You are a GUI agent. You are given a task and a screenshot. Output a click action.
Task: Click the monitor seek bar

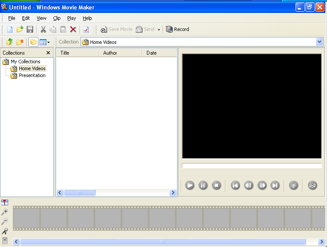click(x=252, y=166)
